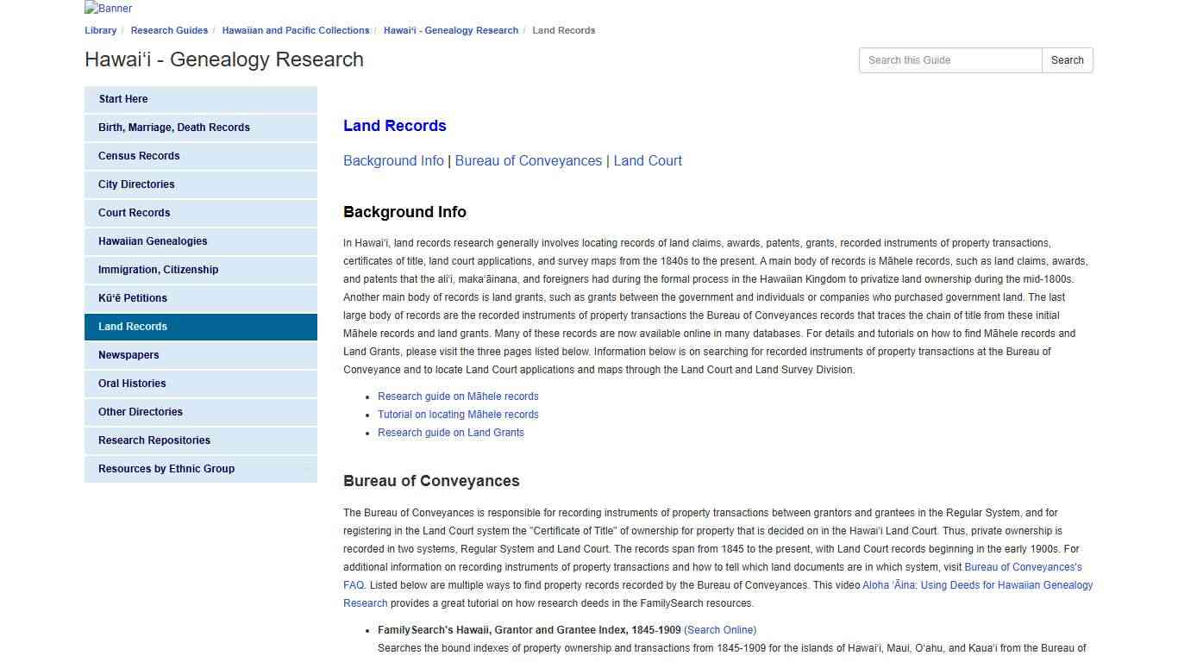View the Research guide on Land Grants
The image size is (1178, 662).
click(x=451, y=432)
